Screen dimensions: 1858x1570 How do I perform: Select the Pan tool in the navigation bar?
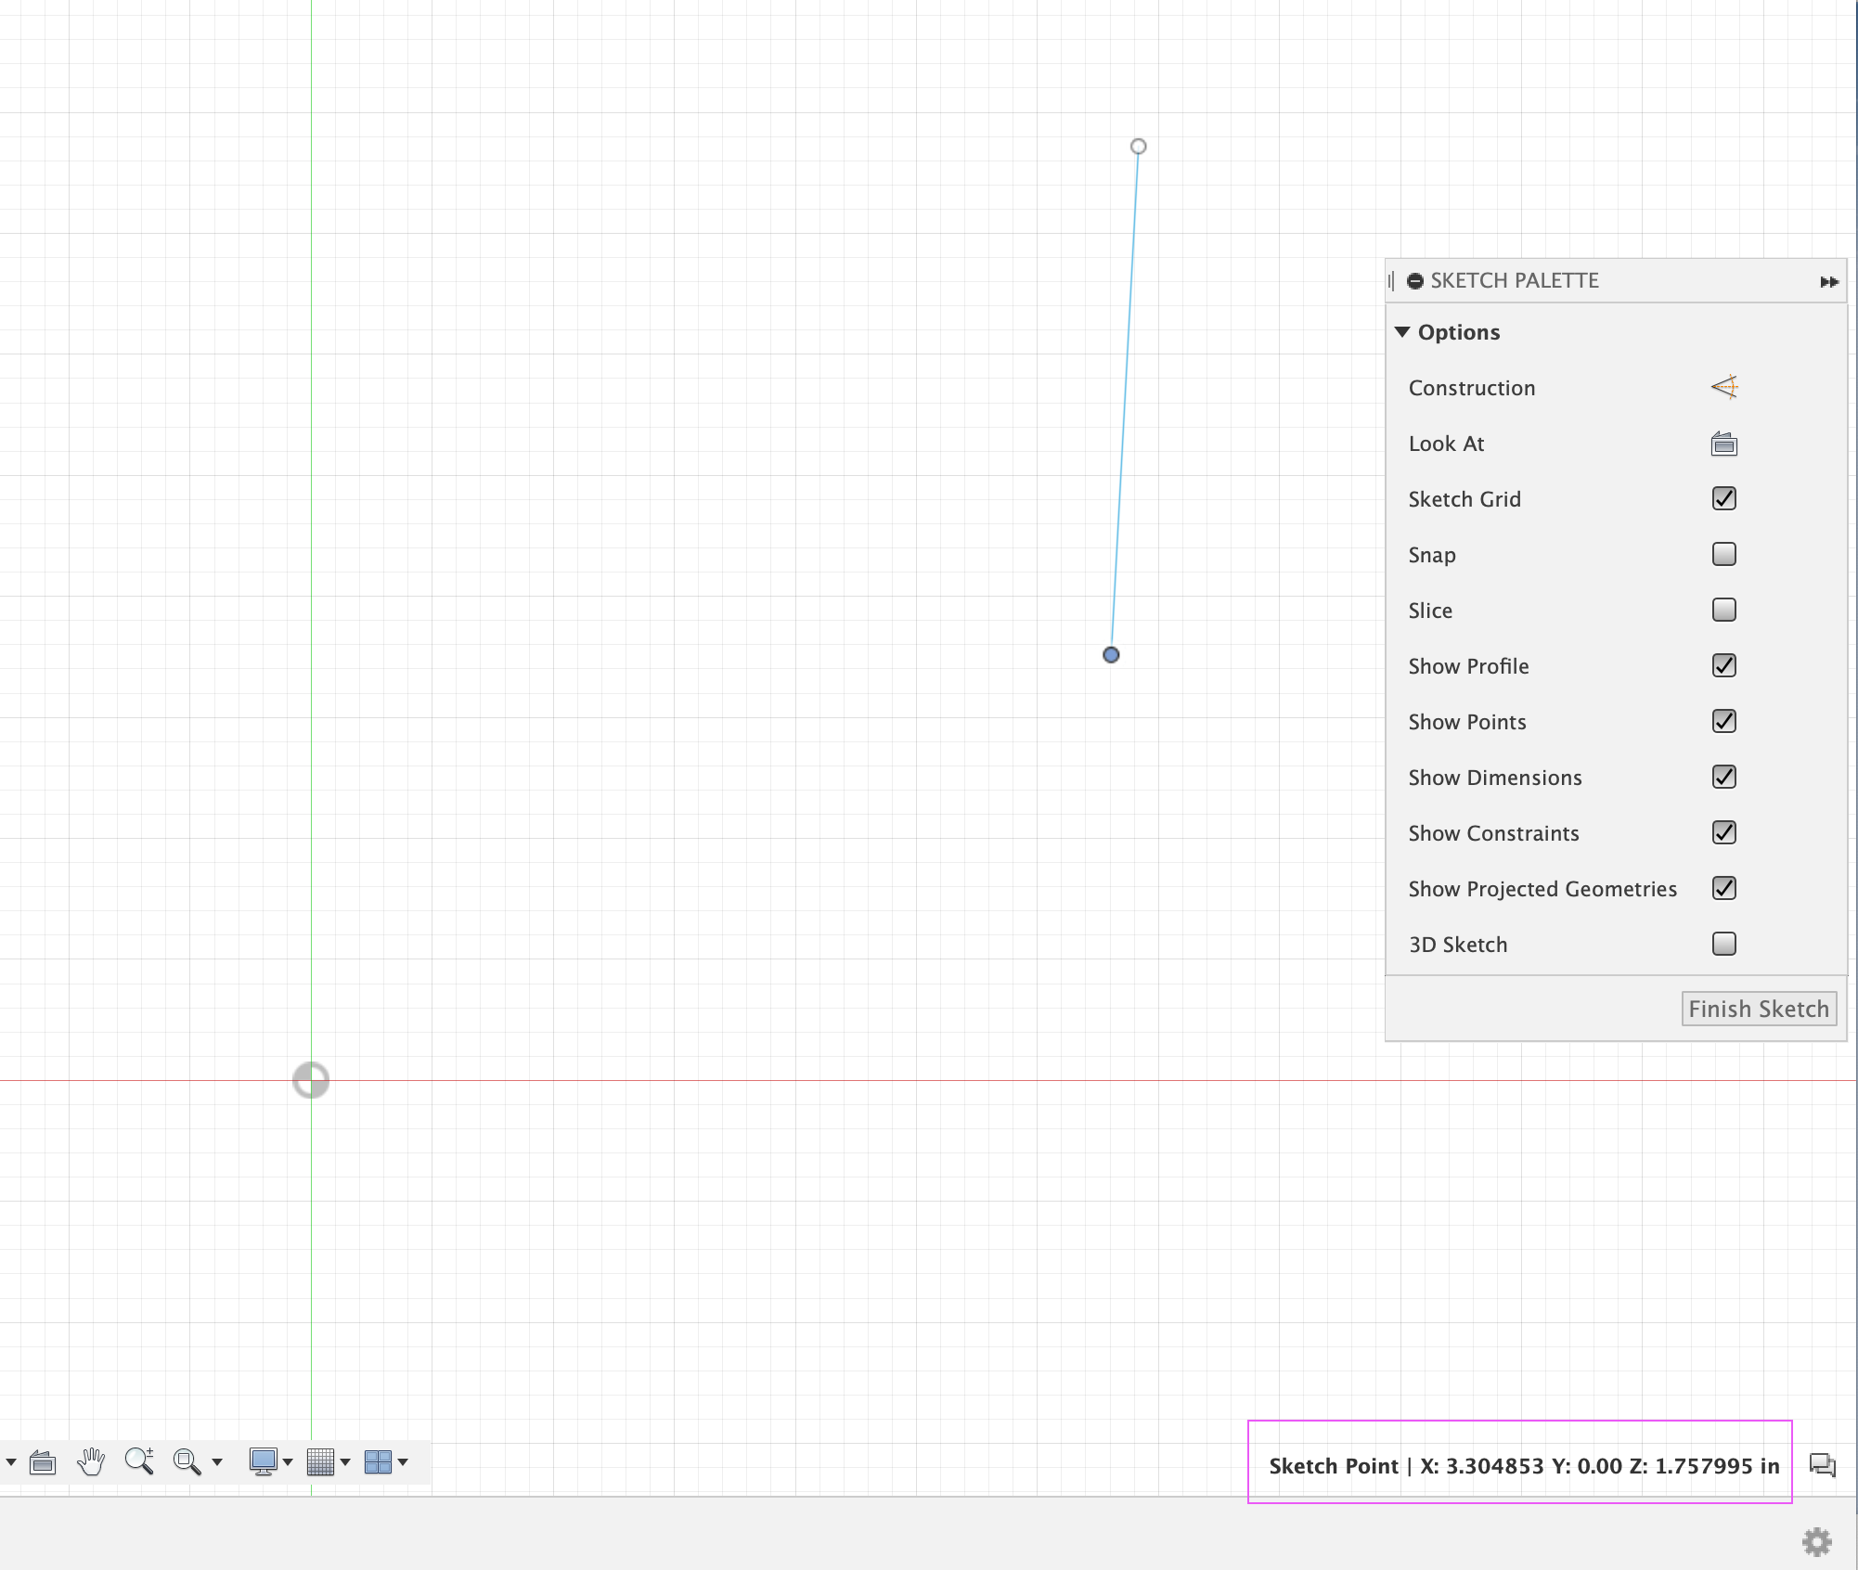[x=90, y=1461]
